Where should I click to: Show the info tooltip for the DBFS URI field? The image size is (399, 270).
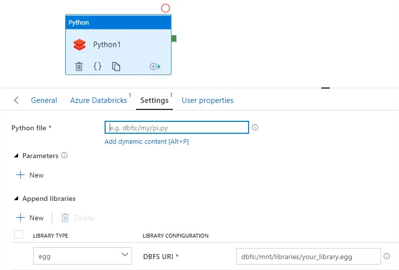(387, 256)
